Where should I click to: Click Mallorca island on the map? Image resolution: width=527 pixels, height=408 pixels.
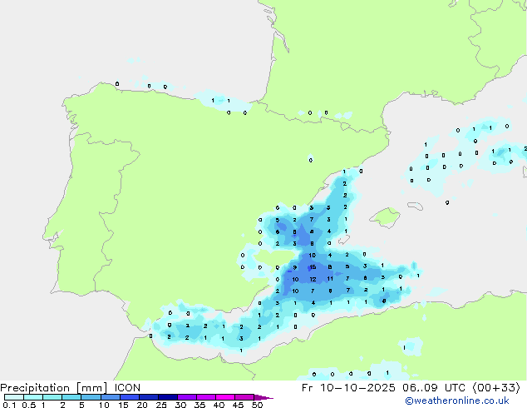coord(385,217)
